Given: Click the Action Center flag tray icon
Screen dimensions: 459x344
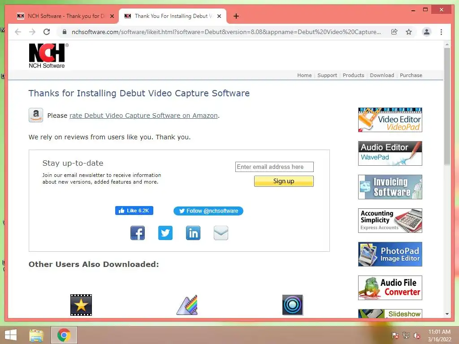Looking at the screenshot, I should pos(395,335).
